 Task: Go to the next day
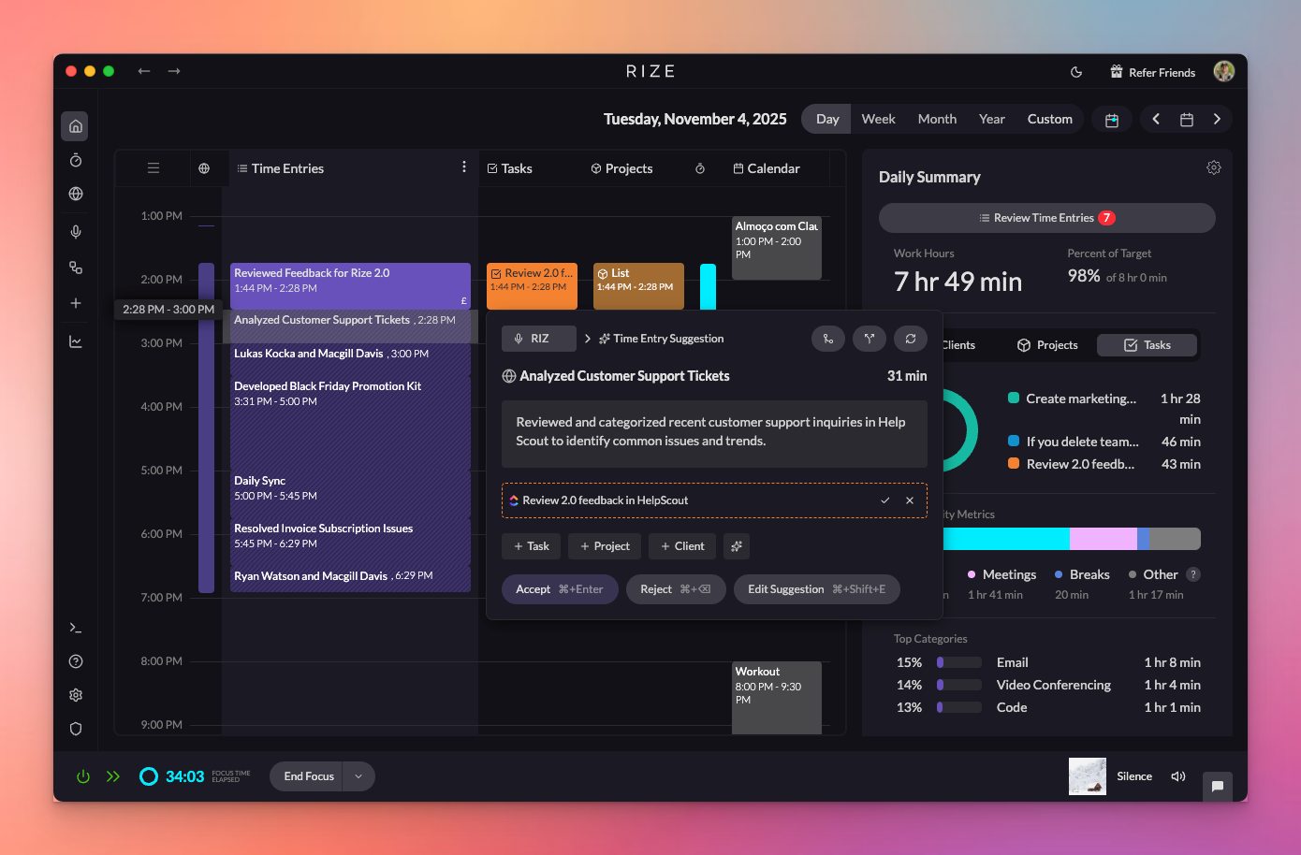coord(1217,119)
